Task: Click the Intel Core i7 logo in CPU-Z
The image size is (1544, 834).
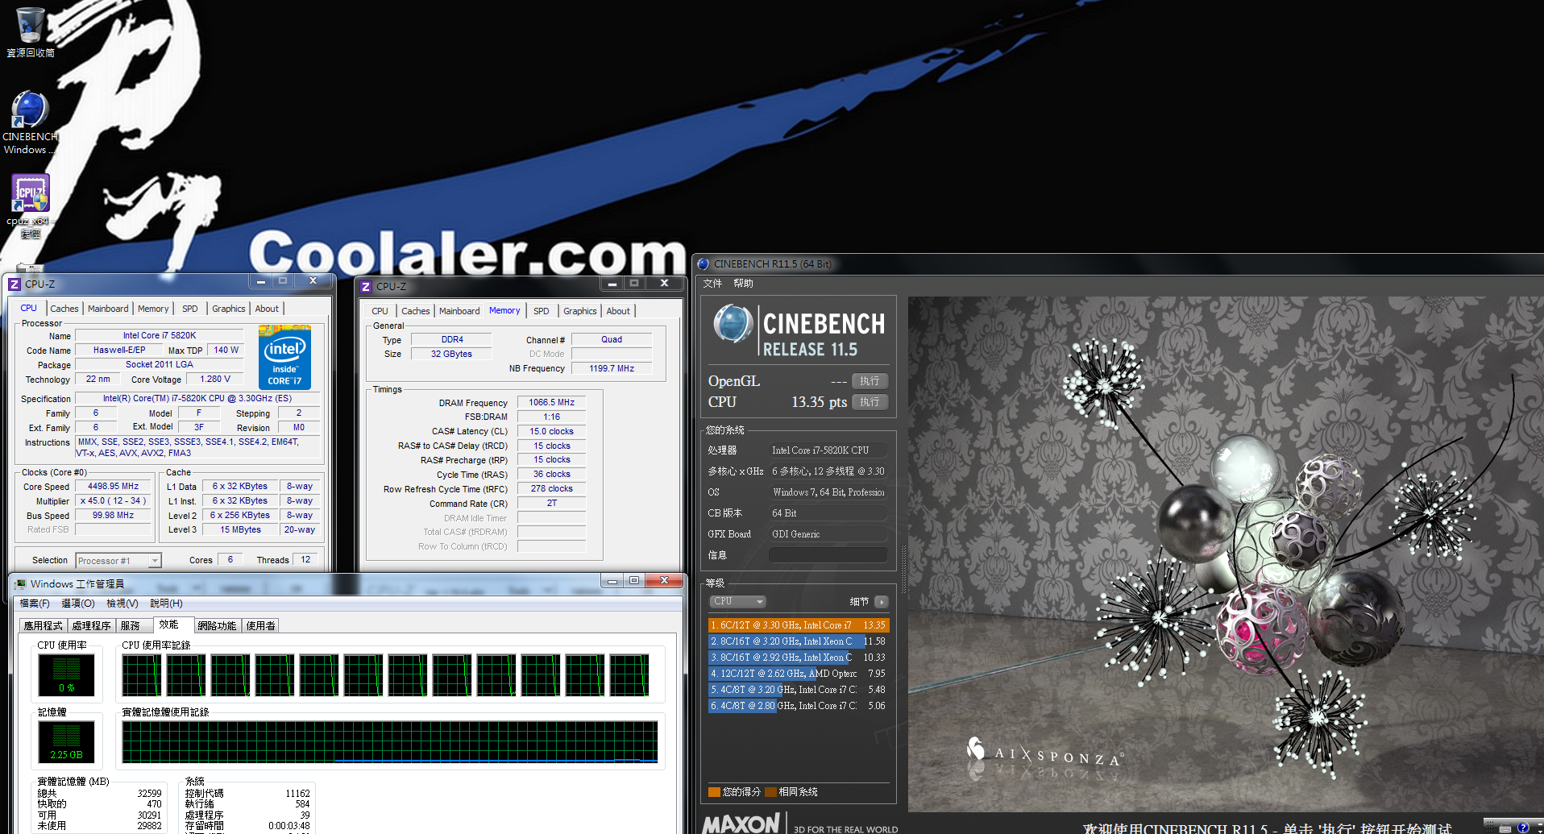Action: [284, 357]
